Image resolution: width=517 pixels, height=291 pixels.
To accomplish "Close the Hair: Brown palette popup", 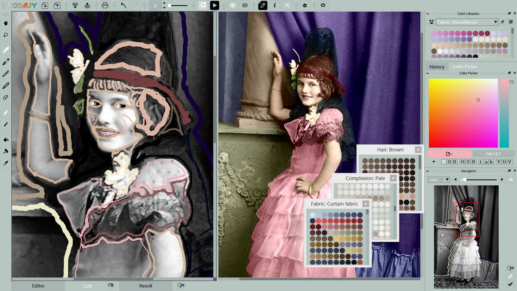I will point(418,150).
